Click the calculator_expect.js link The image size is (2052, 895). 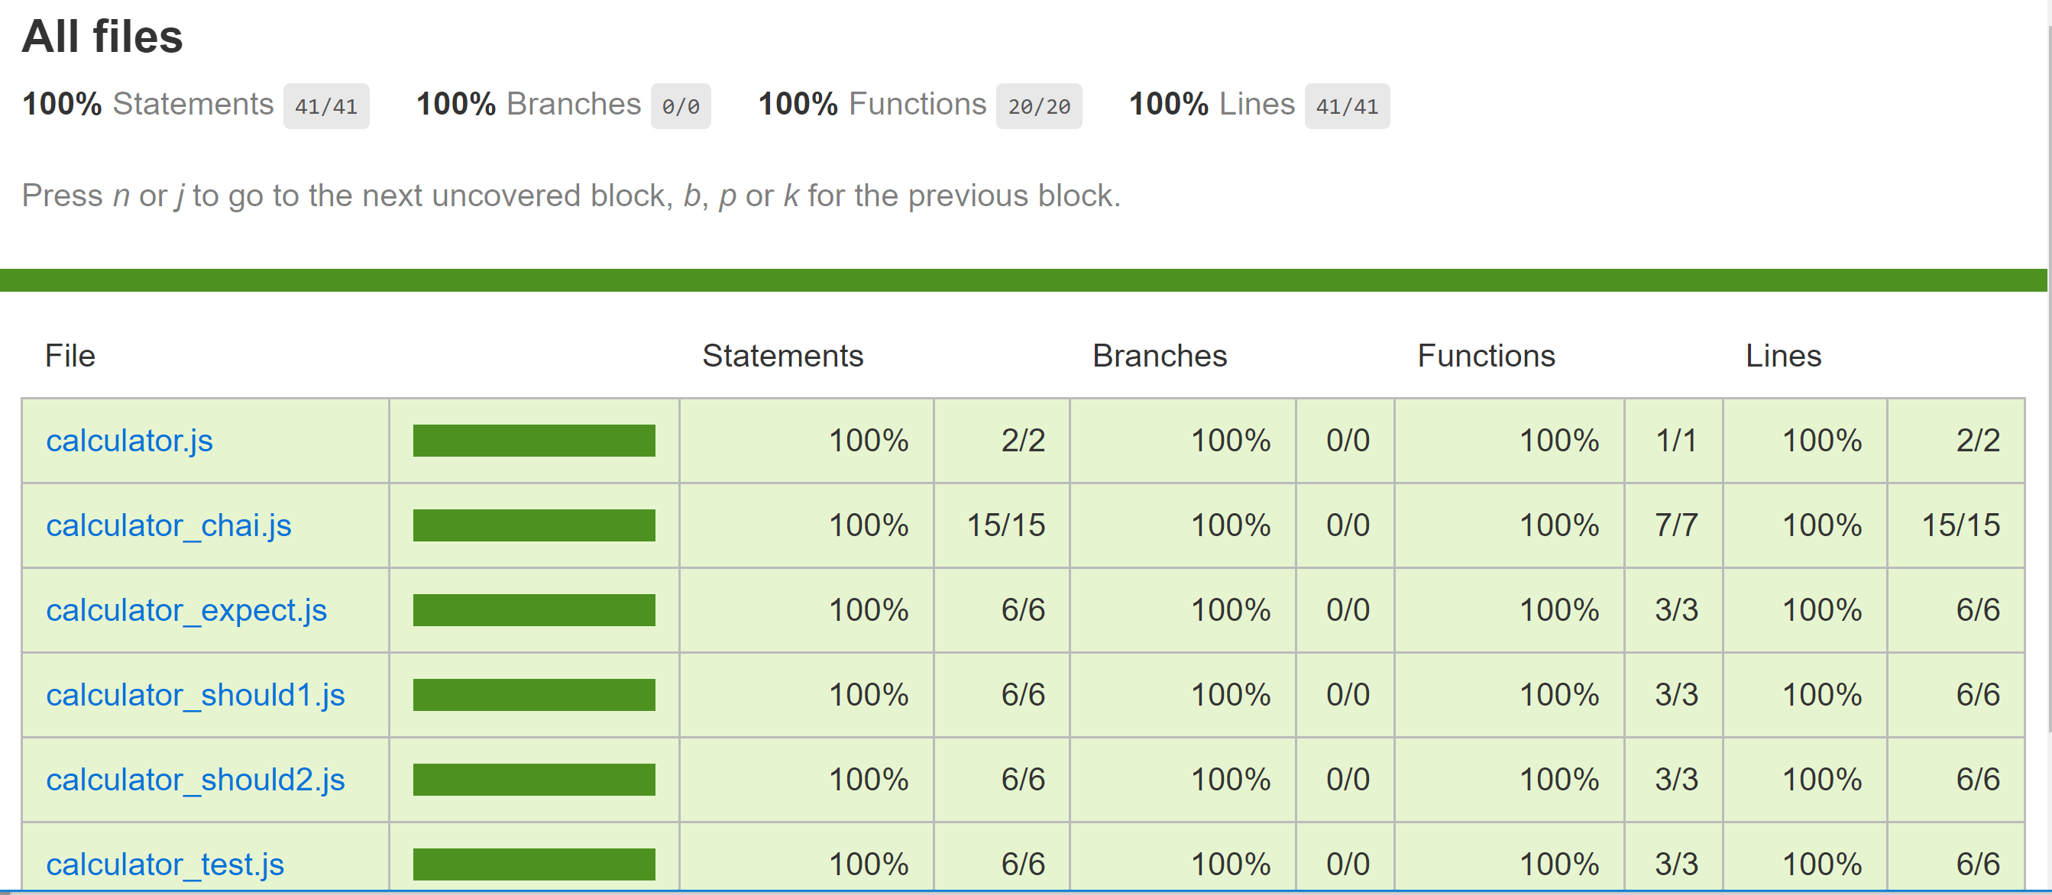[186, 610]
